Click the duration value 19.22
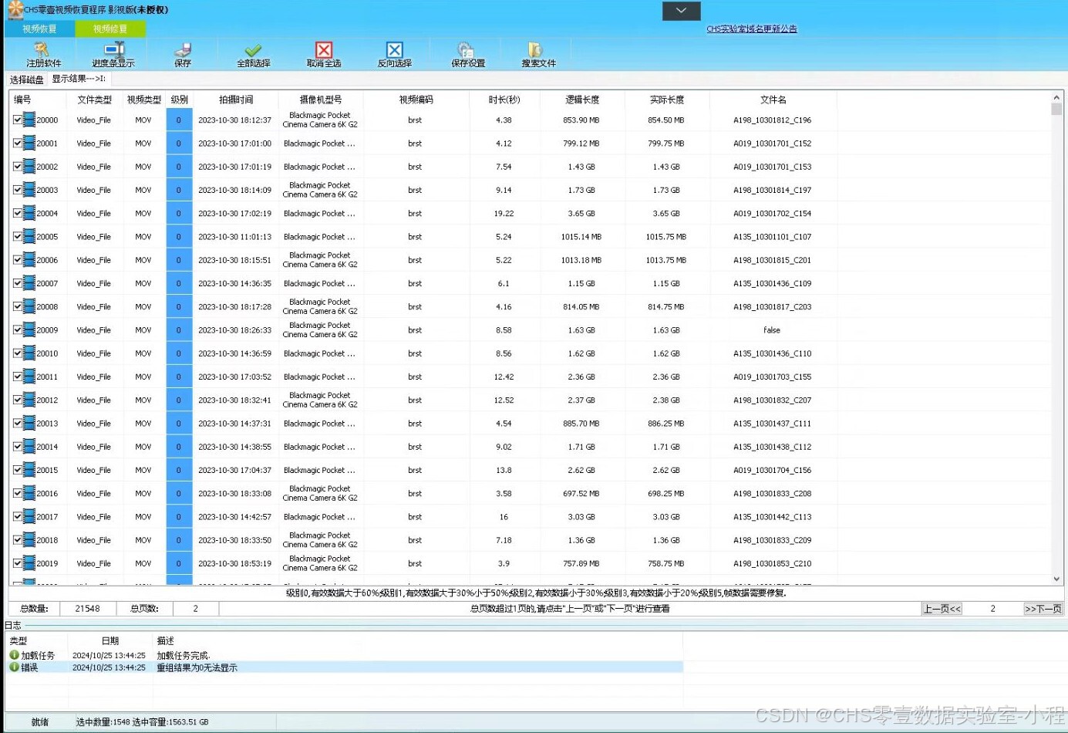Viewport: 1068px width, 733px height. point(504,214)
